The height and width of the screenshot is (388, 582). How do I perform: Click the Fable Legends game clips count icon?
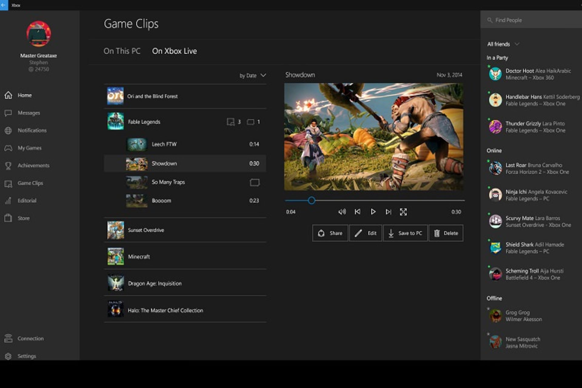pyautogui.click(x=230, y=122)
